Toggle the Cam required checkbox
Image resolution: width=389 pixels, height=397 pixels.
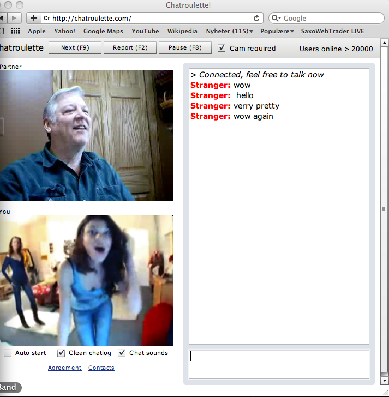[222, 48]
